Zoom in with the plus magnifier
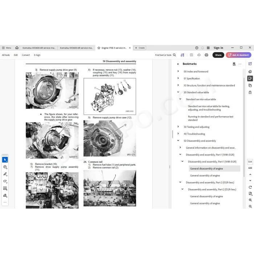 point(250,200)
